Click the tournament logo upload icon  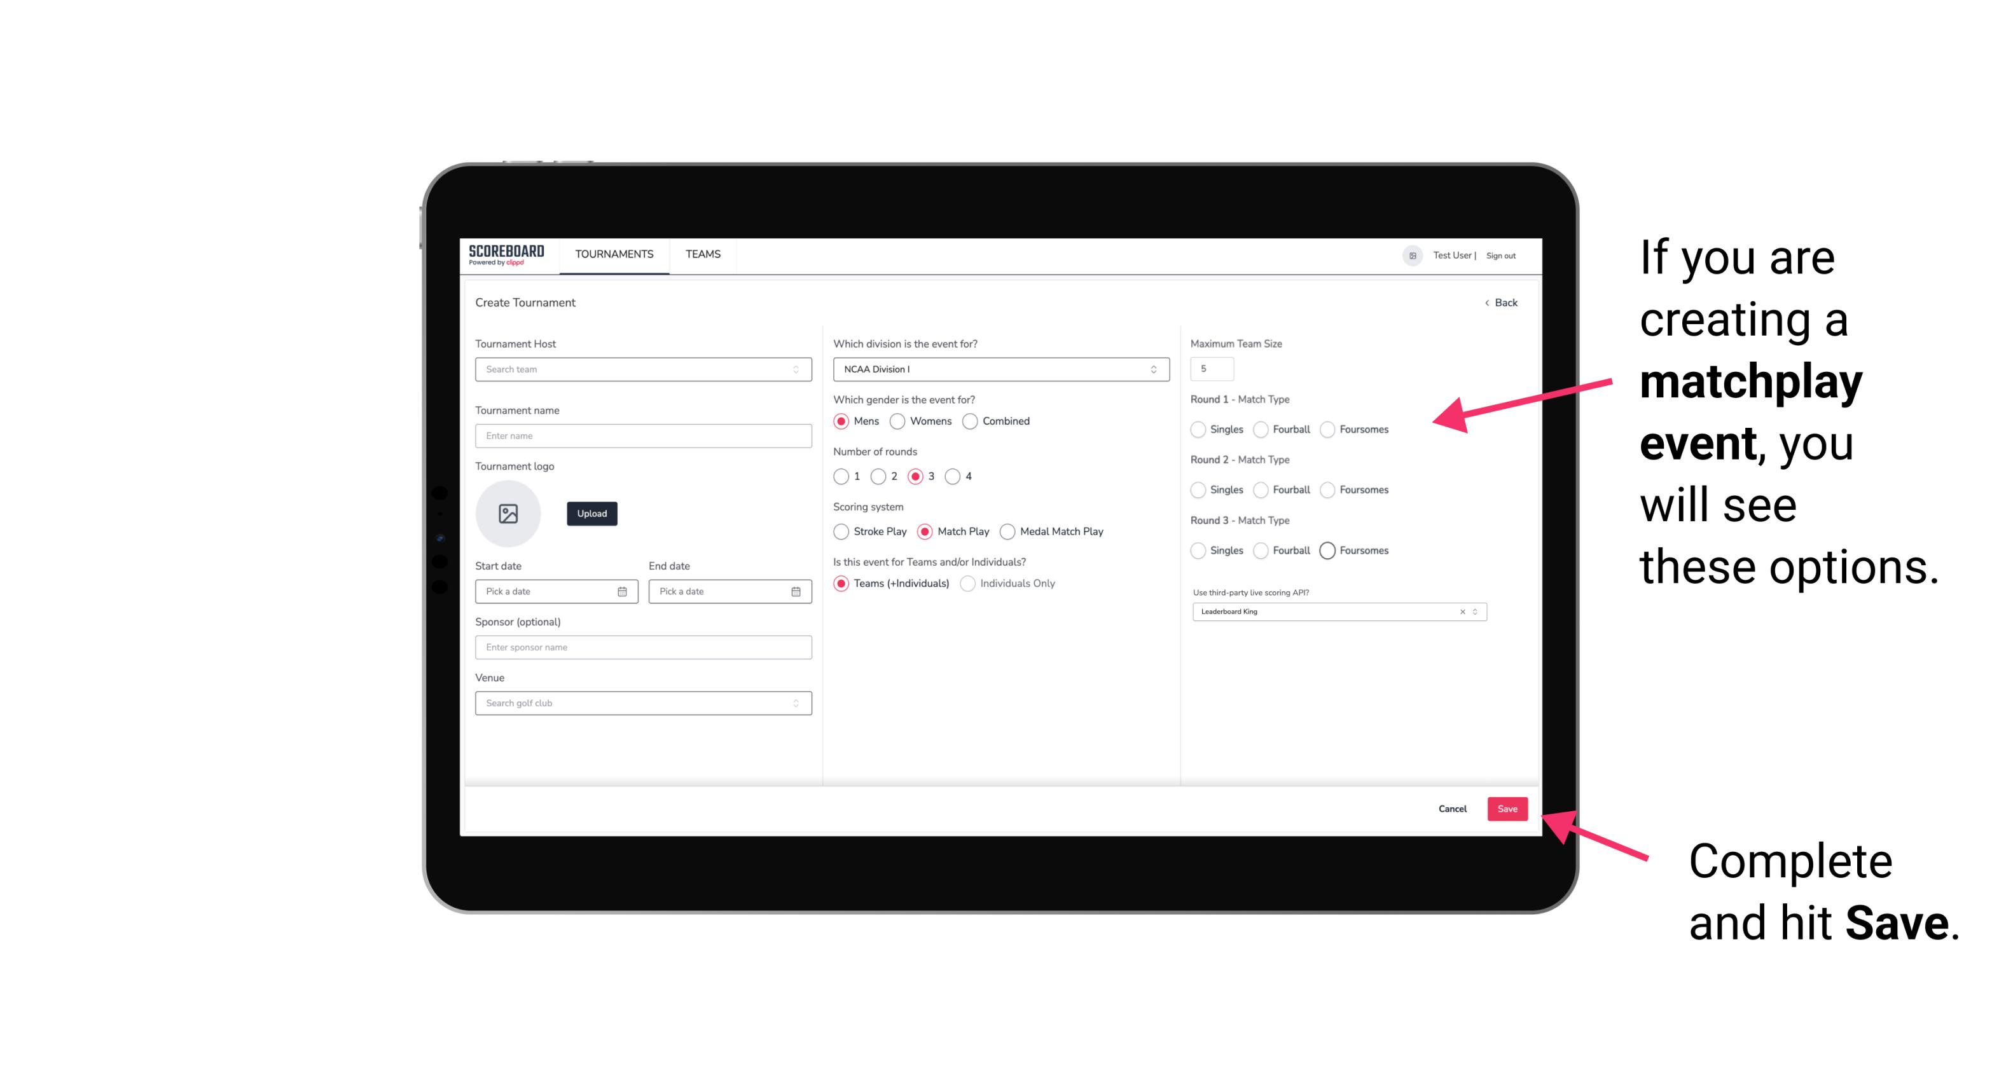[508, 514]
